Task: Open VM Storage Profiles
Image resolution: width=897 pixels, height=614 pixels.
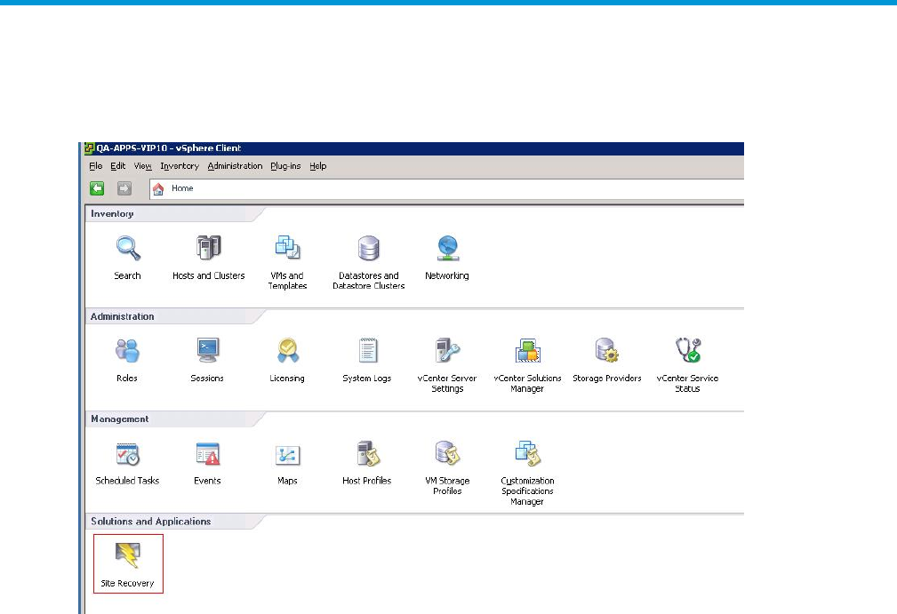Action: click(x=447, y=454)
